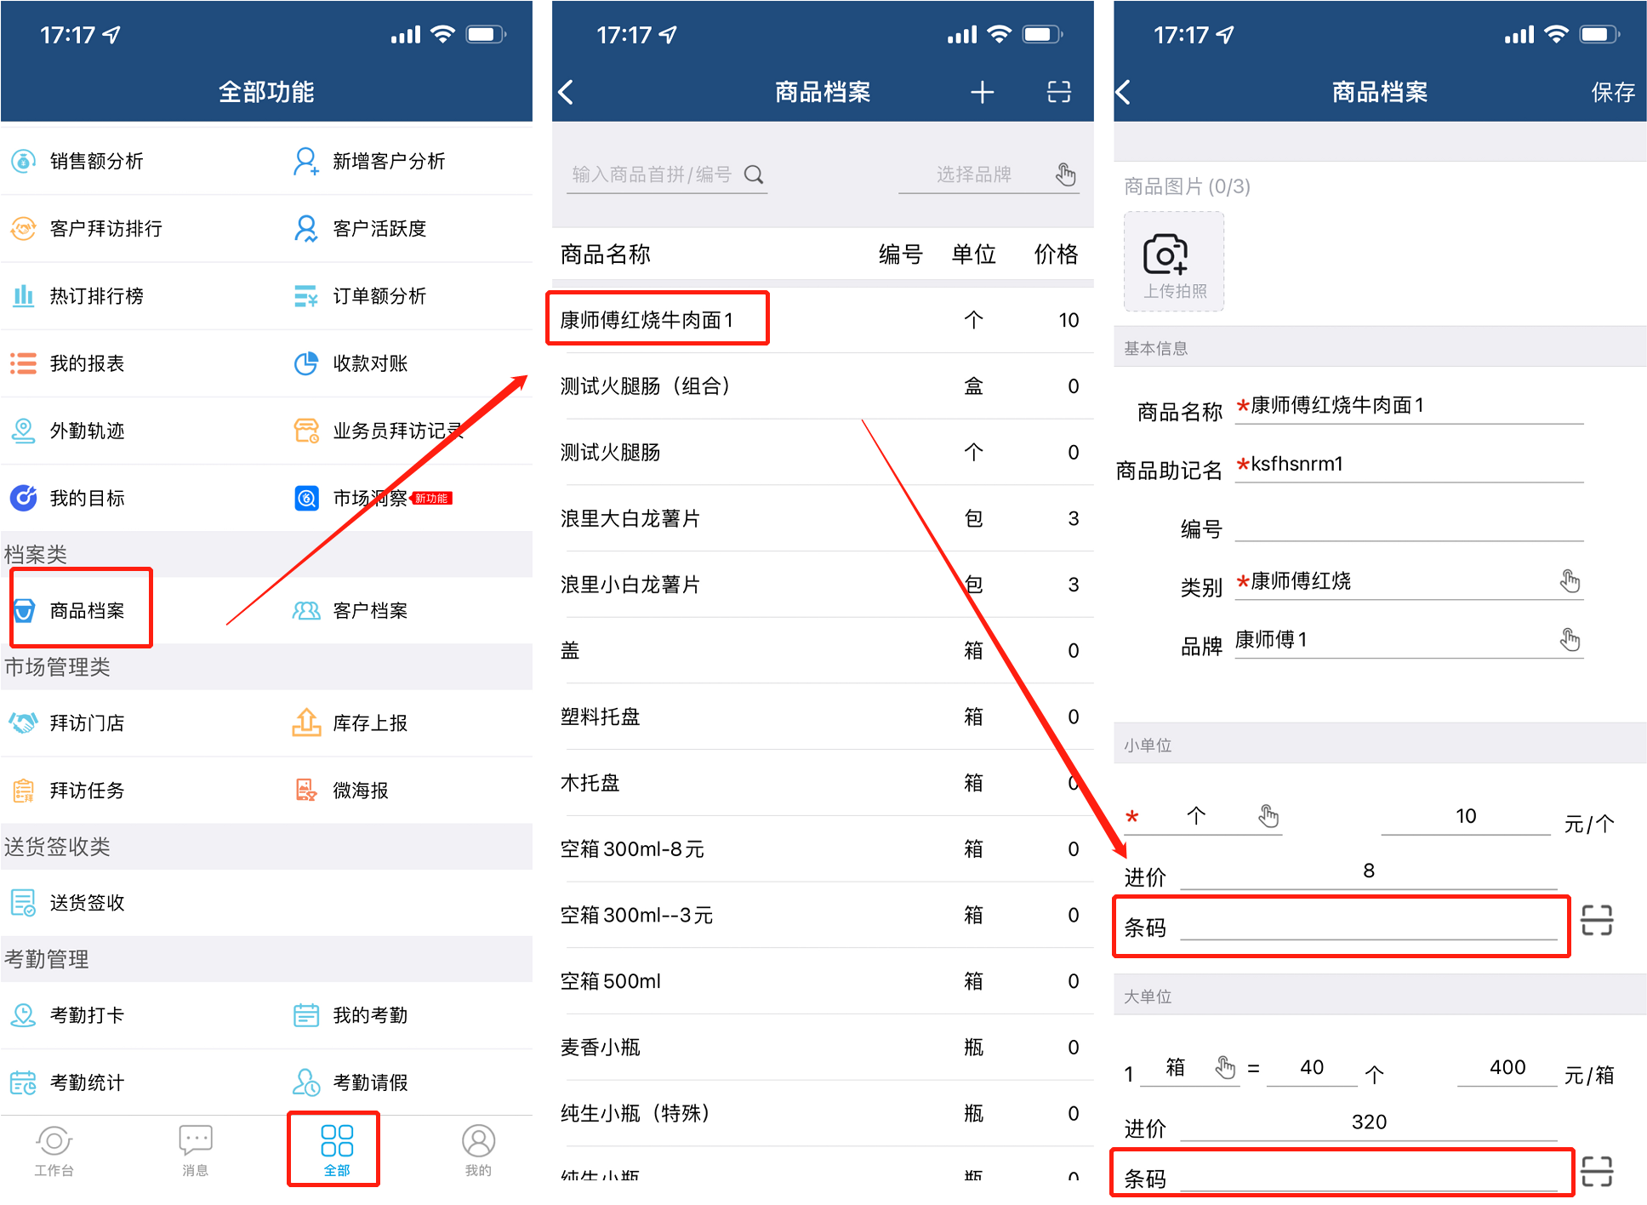Screen dimensions: 1647x1205
Task: Open 我的报表 list icon
Action: 23,363
